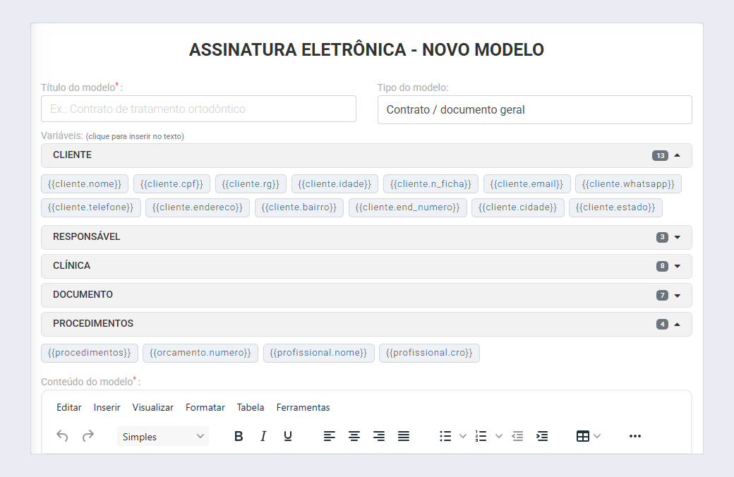Insert the {{cliente.rg}} variable

[251, 184]
